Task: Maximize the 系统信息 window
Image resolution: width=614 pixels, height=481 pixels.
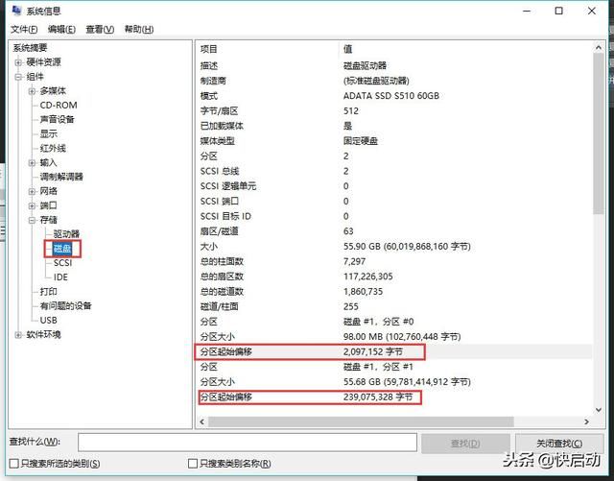Action: [559, 11]
